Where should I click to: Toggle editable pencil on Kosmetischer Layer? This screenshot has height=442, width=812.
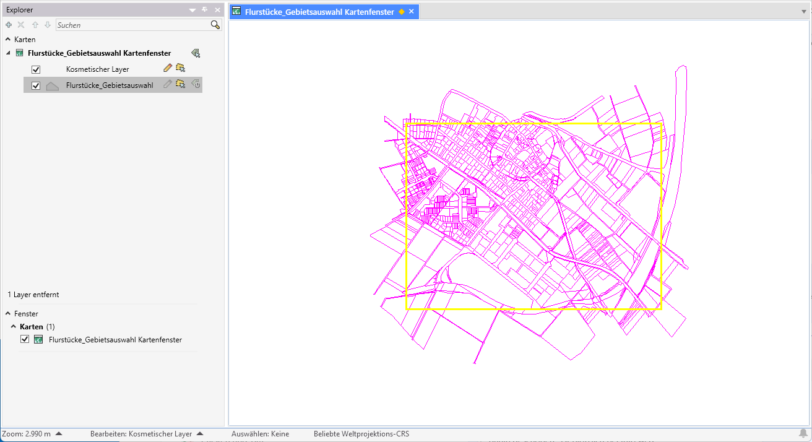click(168, 68)
